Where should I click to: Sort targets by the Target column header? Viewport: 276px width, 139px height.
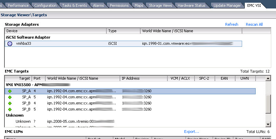point(18,78)
